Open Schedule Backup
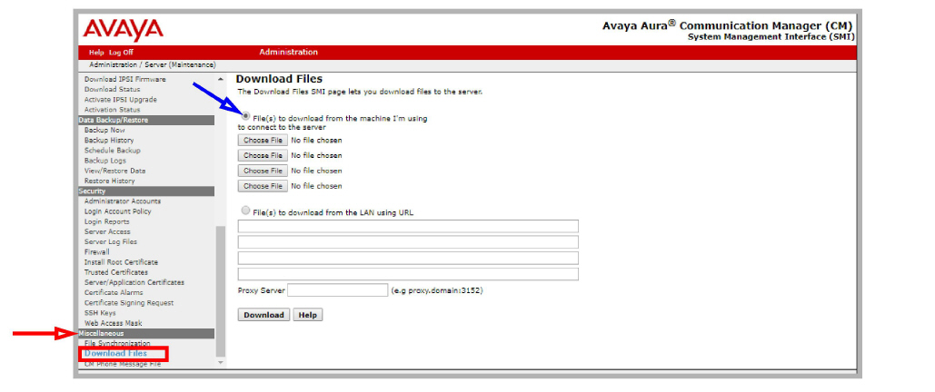 pyautogui.click(x=112, y=150)
